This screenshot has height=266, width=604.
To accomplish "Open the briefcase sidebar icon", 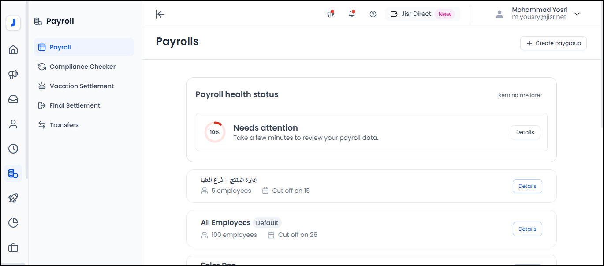I will coord(13,247).
